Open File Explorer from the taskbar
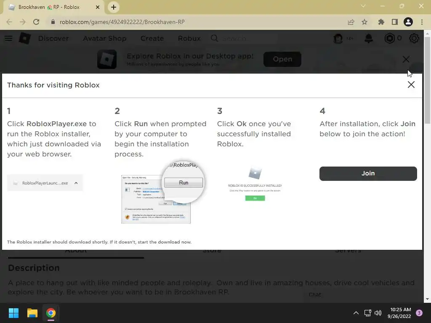 click(x=32, y=313)
